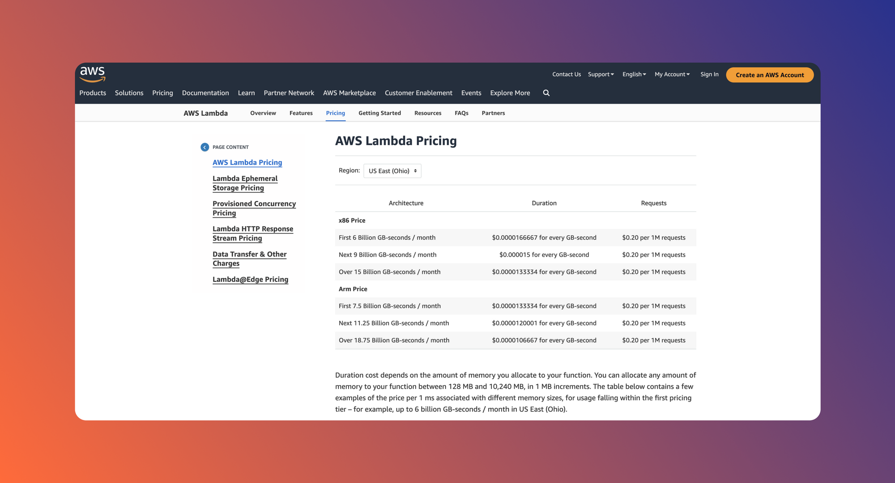The width and height of the screenshot is (895, 483).
Task: Select First 6 Billion GB-seconds / month cell
Action: click(x=387, y=237)
